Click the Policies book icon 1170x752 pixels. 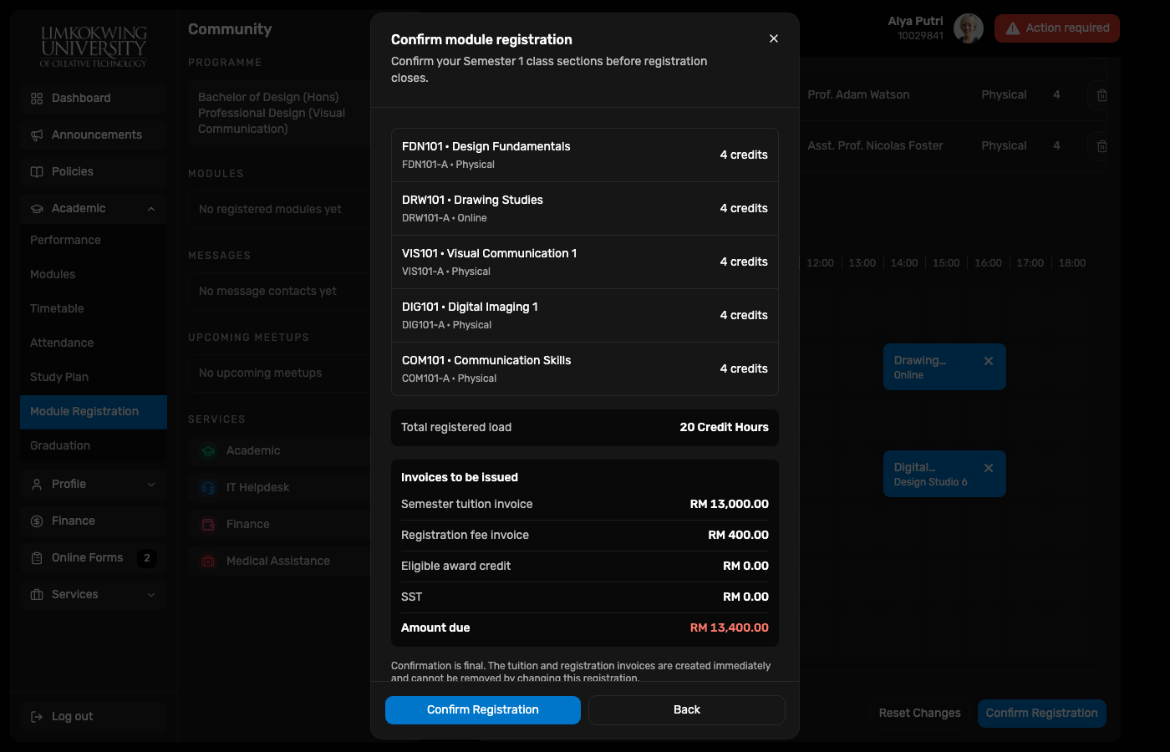coord(37,172)
